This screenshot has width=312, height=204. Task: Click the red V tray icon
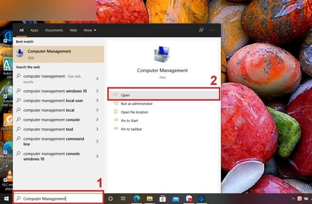(x=299, y=199)
